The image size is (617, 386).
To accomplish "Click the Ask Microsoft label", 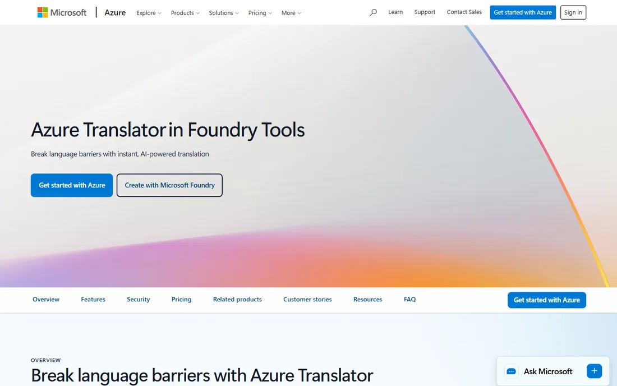I will 548,371.
